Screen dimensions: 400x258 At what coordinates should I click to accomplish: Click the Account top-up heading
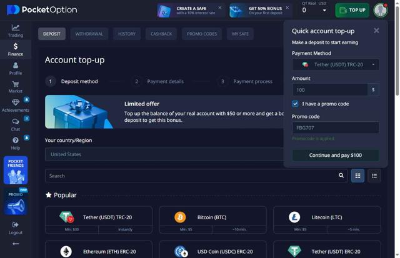(x=75, y=60)
